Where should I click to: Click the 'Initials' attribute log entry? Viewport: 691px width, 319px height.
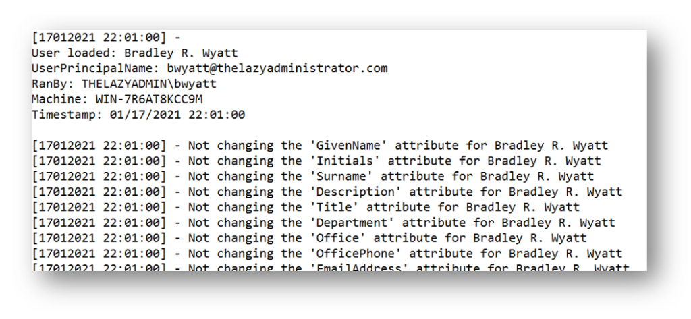pos(316,161)
